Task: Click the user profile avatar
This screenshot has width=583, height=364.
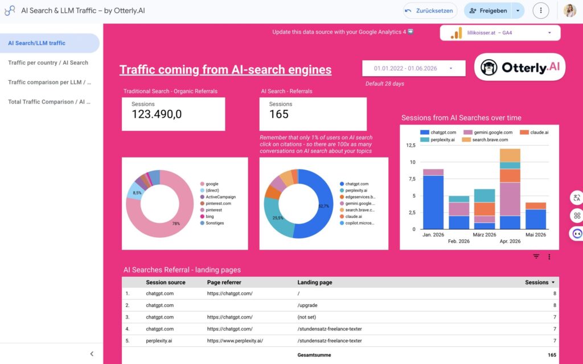Action: (x=569, y=10)
